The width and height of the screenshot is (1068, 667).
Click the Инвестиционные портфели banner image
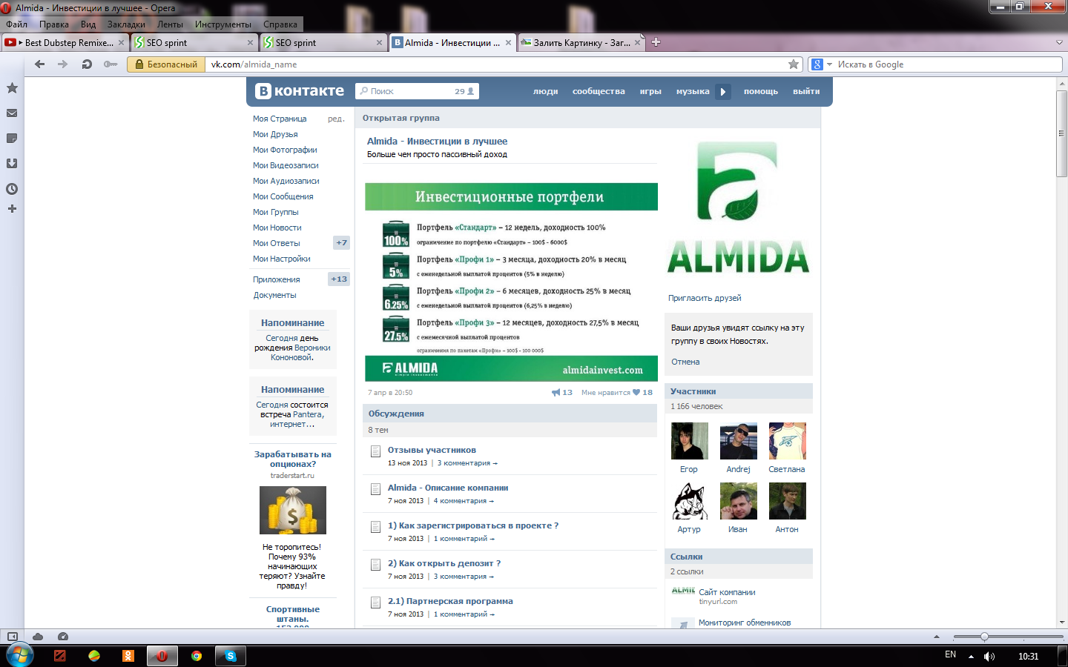(x=511, y=282)
